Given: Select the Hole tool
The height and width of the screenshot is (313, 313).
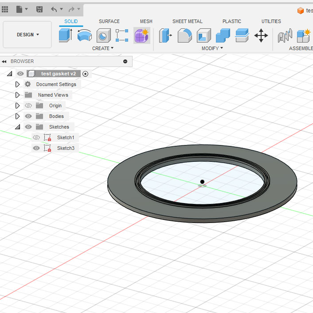Looking at the screenshot, I should 103,35.
